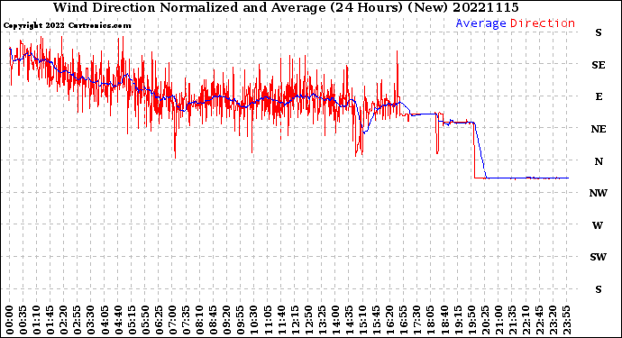
Task: Click the 03:30 time axis label
Action: (x=91, y=320)
